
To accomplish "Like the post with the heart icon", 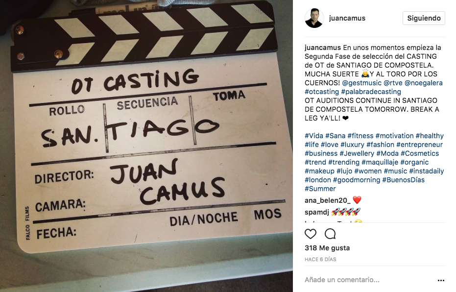I will pyautogui.click(x=311, y=234).
